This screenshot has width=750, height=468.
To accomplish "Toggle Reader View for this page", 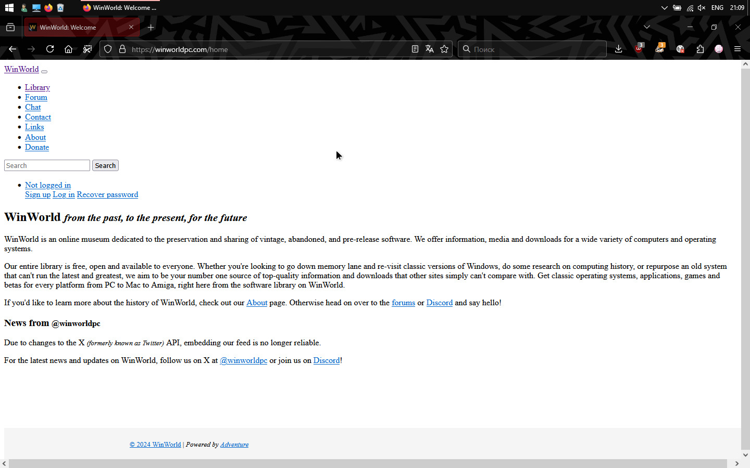I will (415, 49).
